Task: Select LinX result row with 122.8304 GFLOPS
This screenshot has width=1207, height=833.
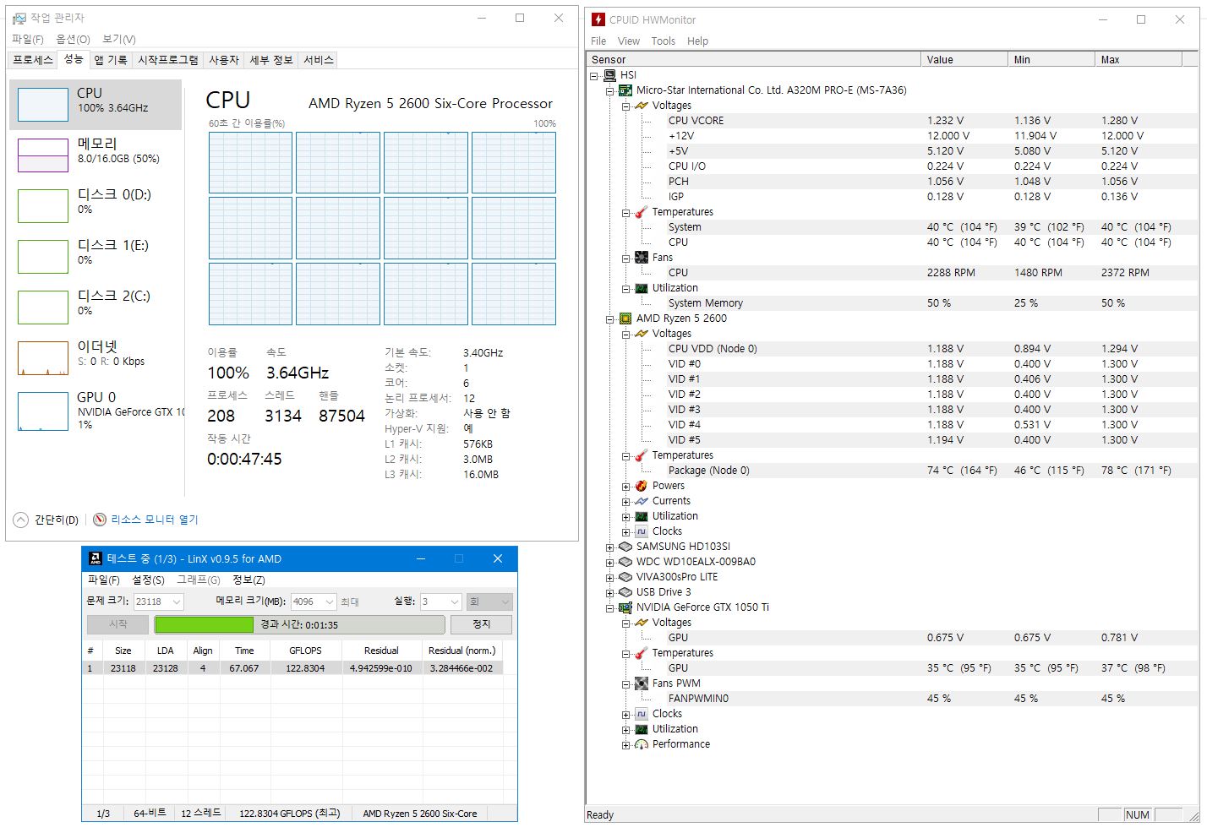Action: tap(293, 667)
